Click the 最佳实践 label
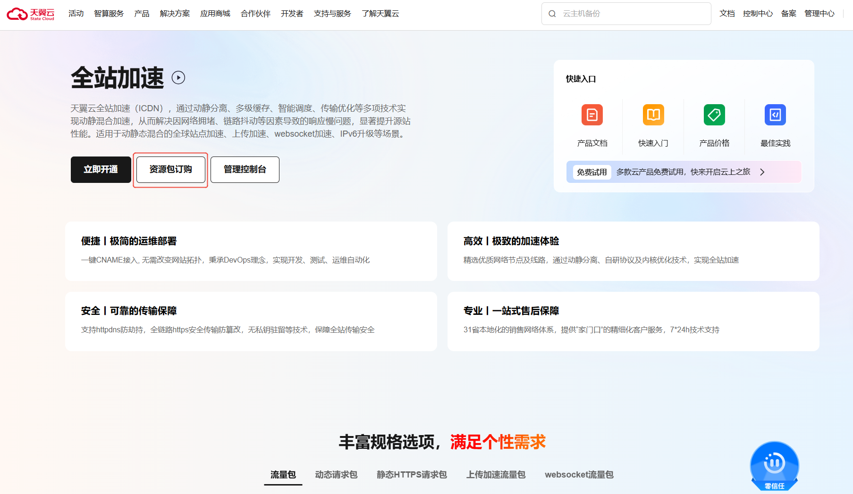 [x=775, y=143]
